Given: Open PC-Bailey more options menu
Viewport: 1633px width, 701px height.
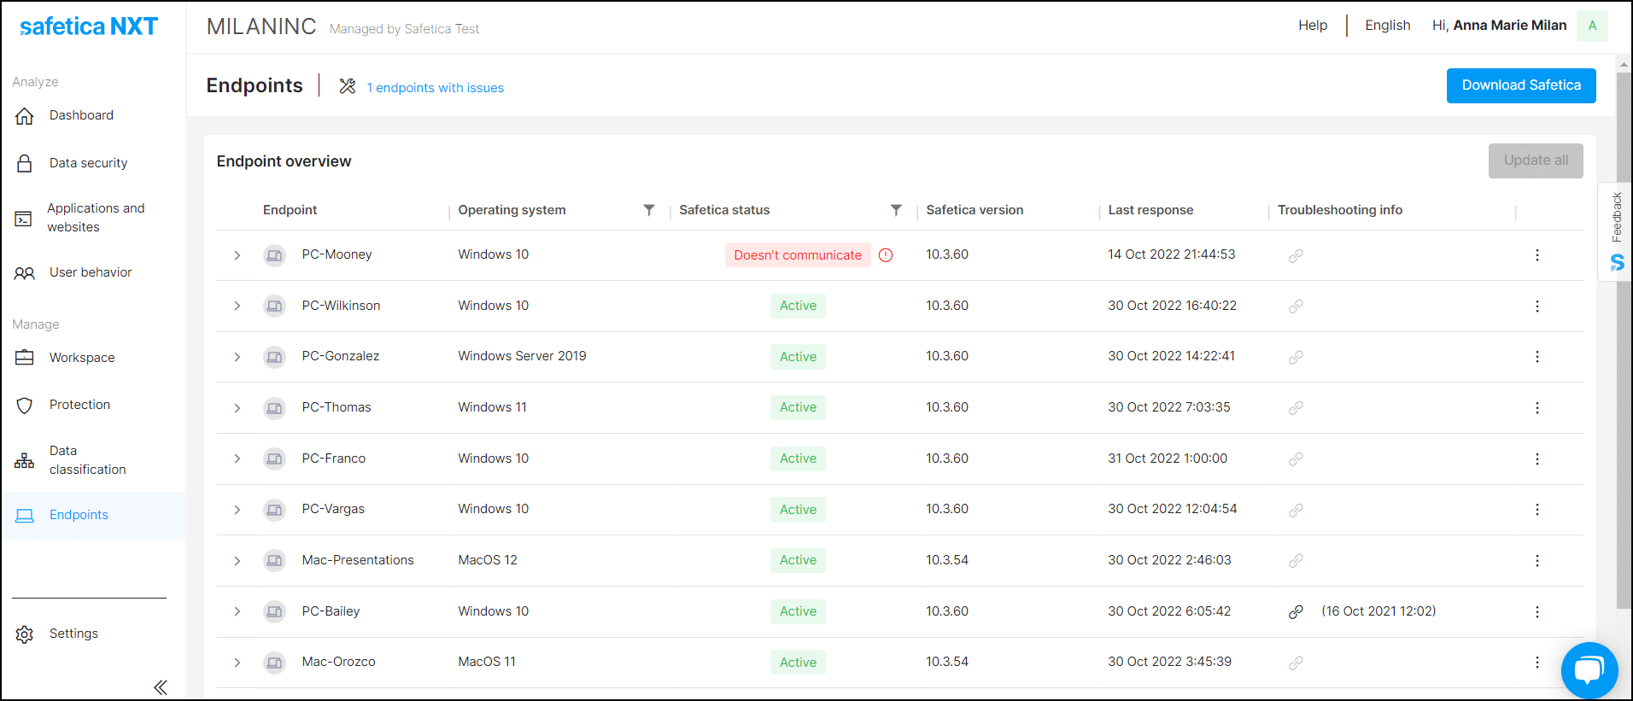Looking at the screenshot, I should tap(1536, 611).
